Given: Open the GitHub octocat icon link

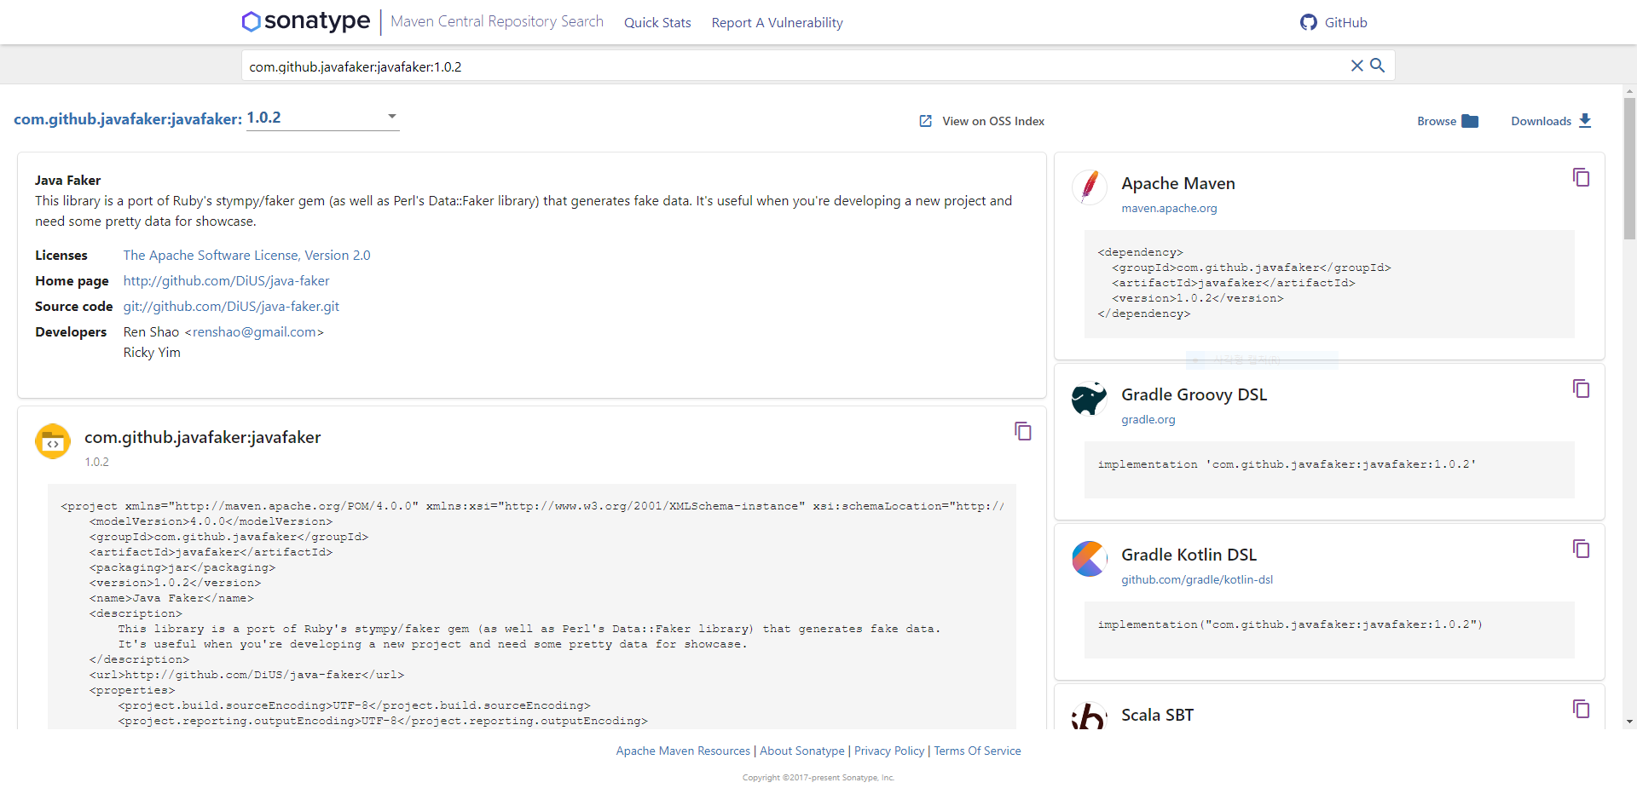Looking at the screenshot, I should 1308,22.
